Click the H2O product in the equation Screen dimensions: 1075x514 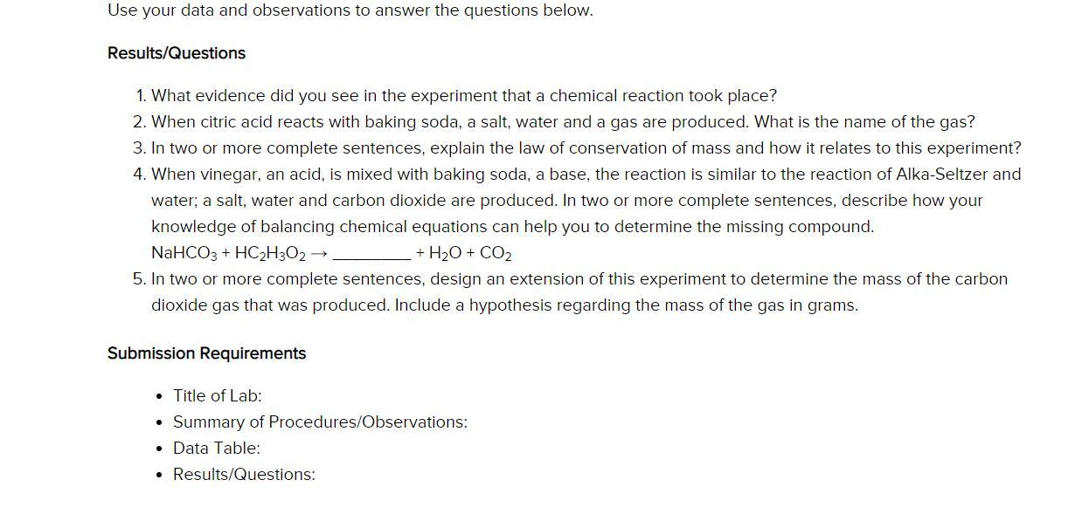click(447, 254)
